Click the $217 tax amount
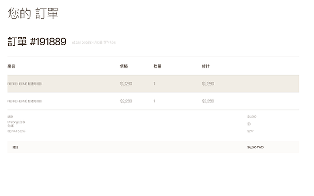The height and width of the screenshot is (196, 314). [250, 131]
